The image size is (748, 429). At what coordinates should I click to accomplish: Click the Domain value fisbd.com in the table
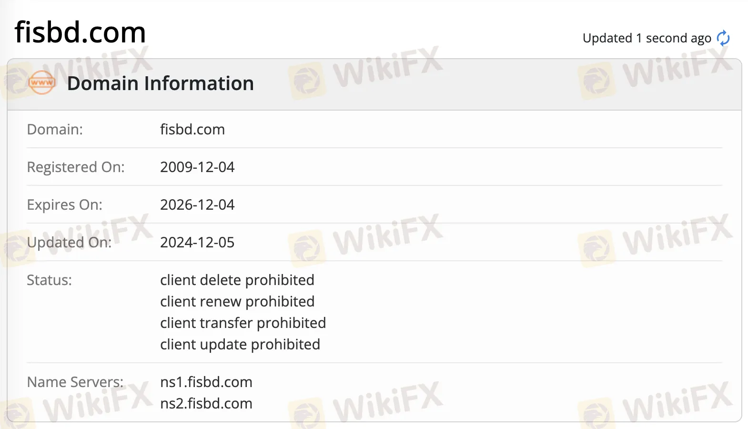192,129
